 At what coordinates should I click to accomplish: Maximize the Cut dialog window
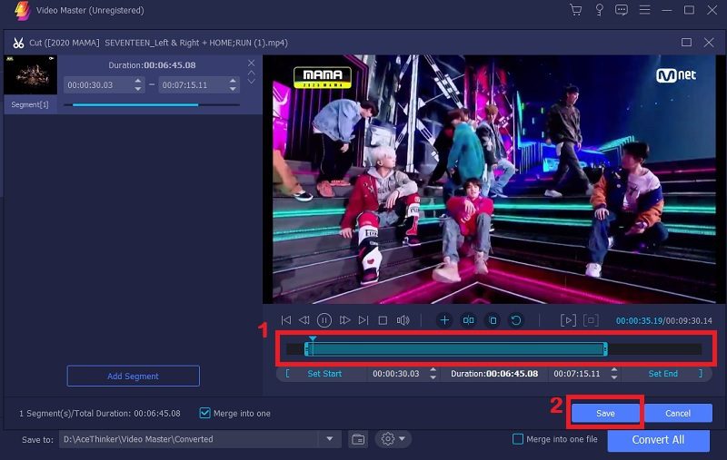[x=687, y=43]
